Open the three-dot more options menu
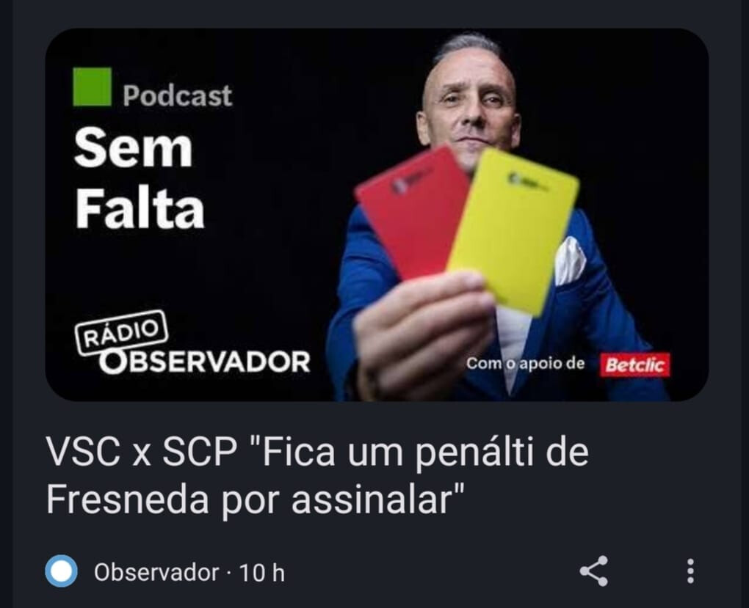Viewport: 749px width, 608px height. coord(690,571)
